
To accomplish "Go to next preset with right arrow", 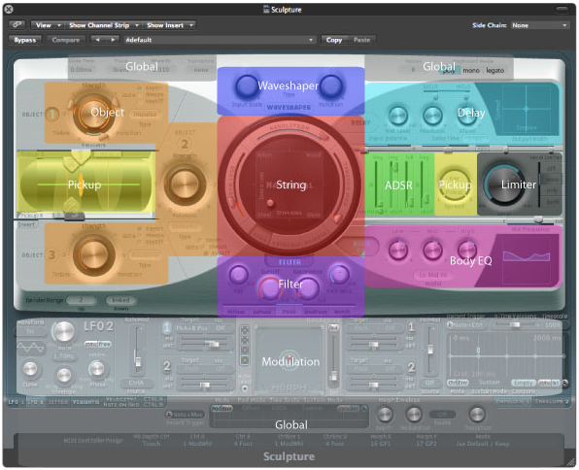I will click(x=113, y=40).
